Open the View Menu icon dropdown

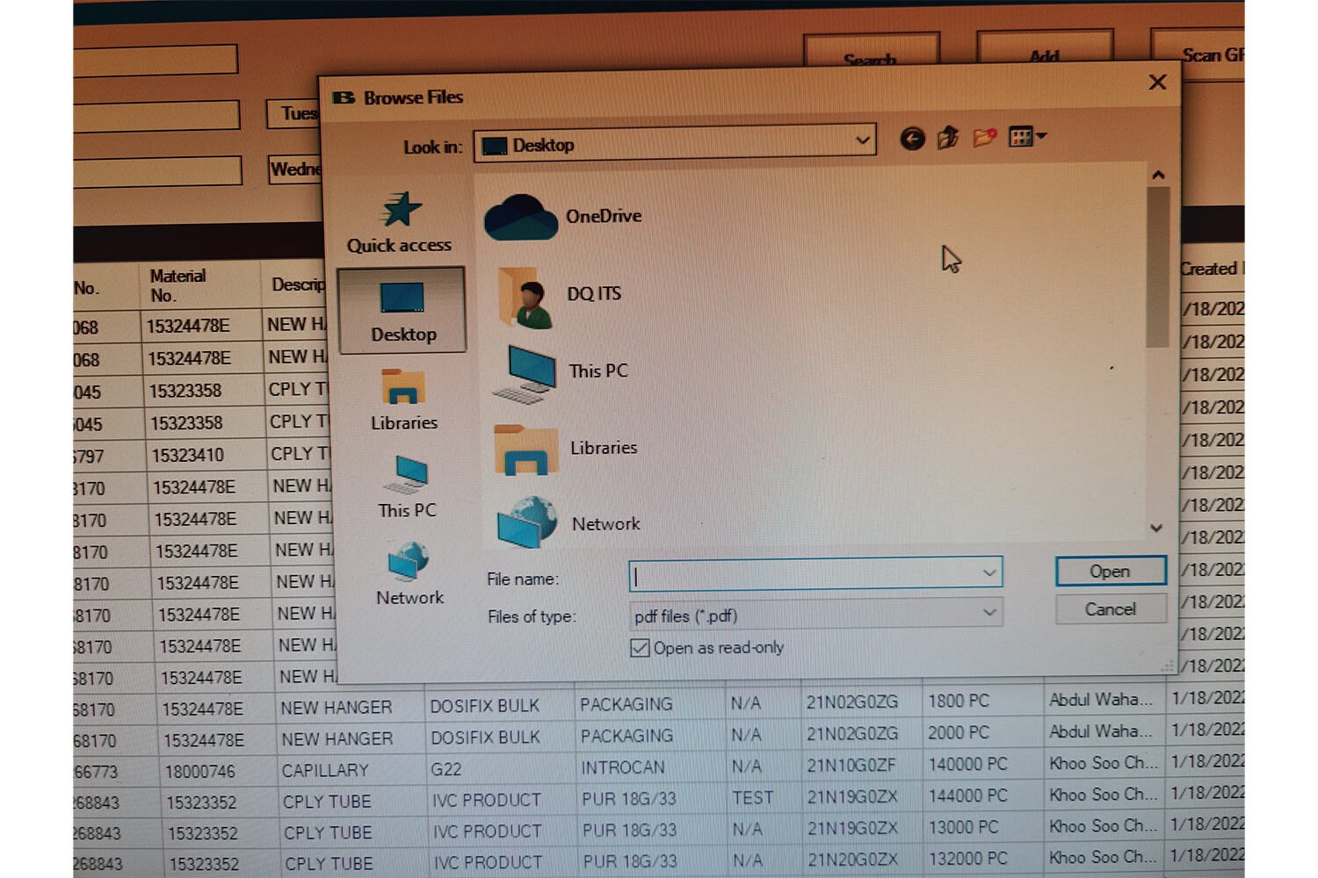tap(1026, 137)
